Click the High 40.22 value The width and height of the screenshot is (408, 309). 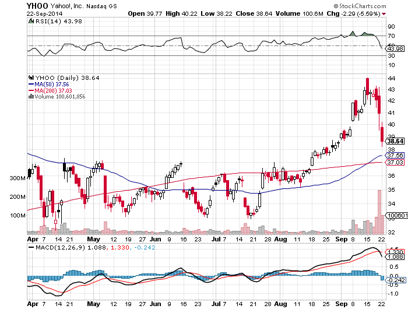coord(181,13)
